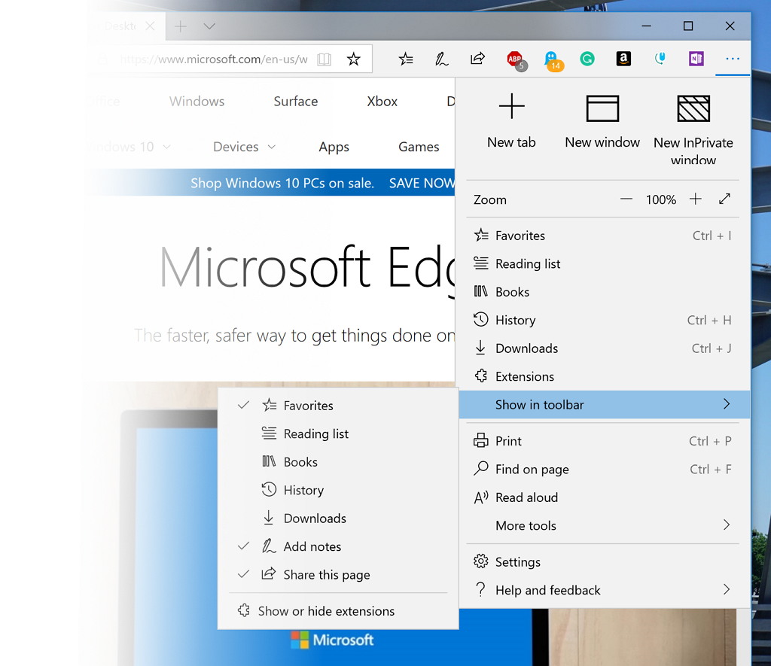Increase zoom with the plus button
The height and width of the screenshot is (666, 771).
[x=695, y=199]
